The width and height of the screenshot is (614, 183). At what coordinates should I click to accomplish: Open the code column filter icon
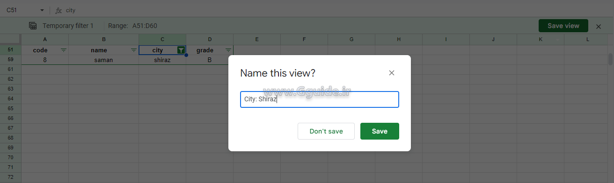[x=64, y=50]
